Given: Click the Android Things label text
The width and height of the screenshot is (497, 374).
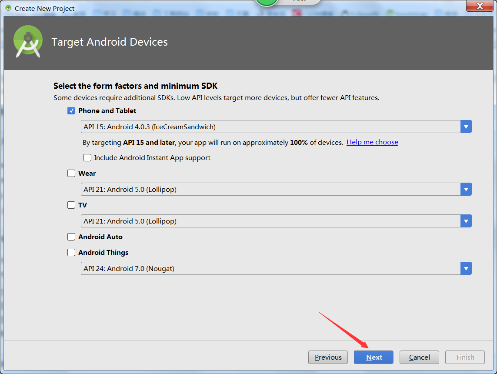Looking at the screenshot, I should pos(103,252).
